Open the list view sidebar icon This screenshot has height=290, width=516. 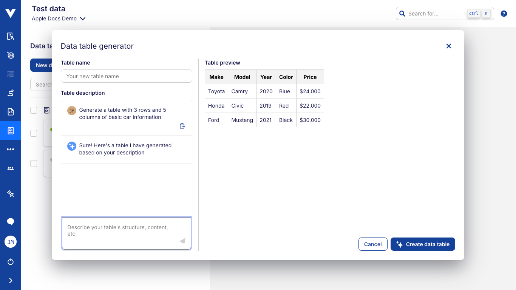(10, 74)
